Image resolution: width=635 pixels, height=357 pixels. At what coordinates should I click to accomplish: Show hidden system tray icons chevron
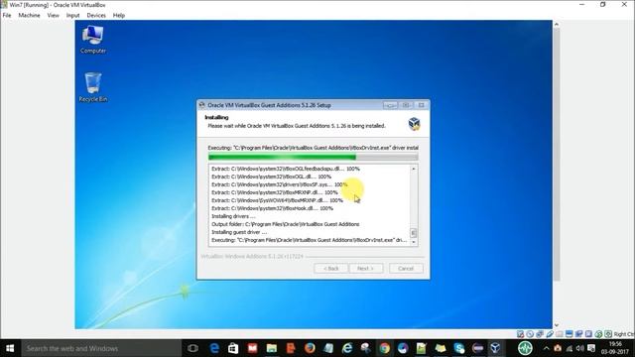(x=547, y=348)
